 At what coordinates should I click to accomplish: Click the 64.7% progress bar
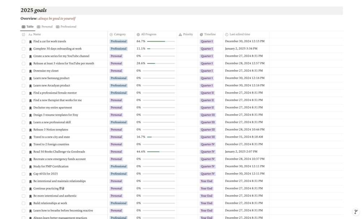(x=161, y=42)
